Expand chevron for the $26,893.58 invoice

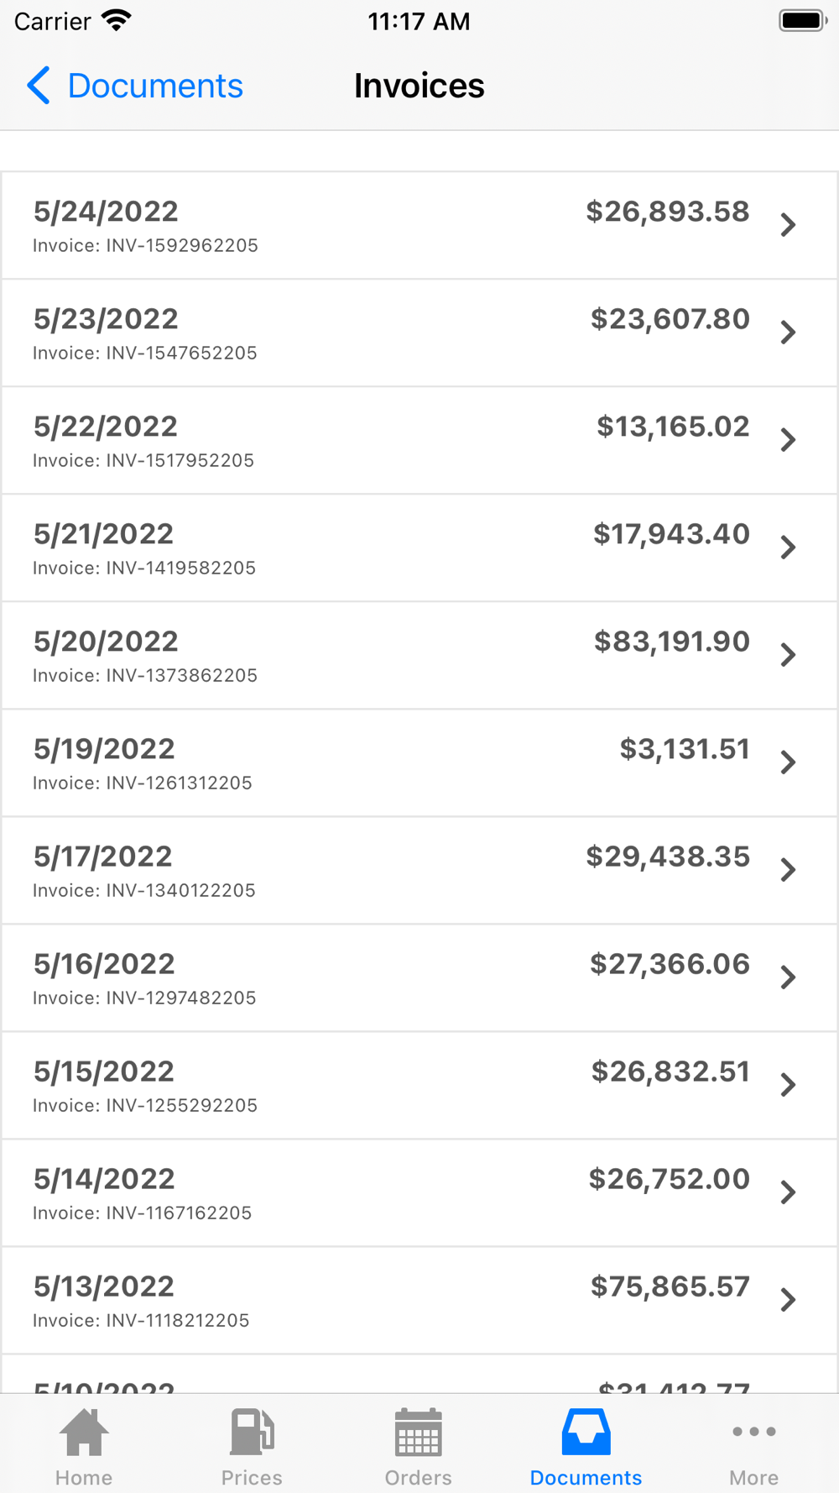[x=788, y=225]
